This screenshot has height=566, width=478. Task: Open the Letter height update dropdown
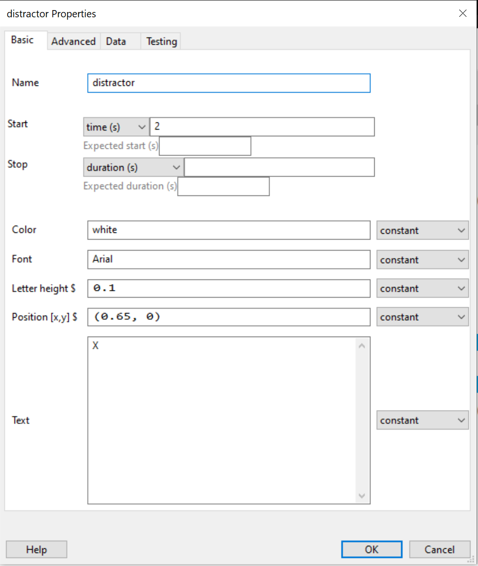(x=422, y=289)
